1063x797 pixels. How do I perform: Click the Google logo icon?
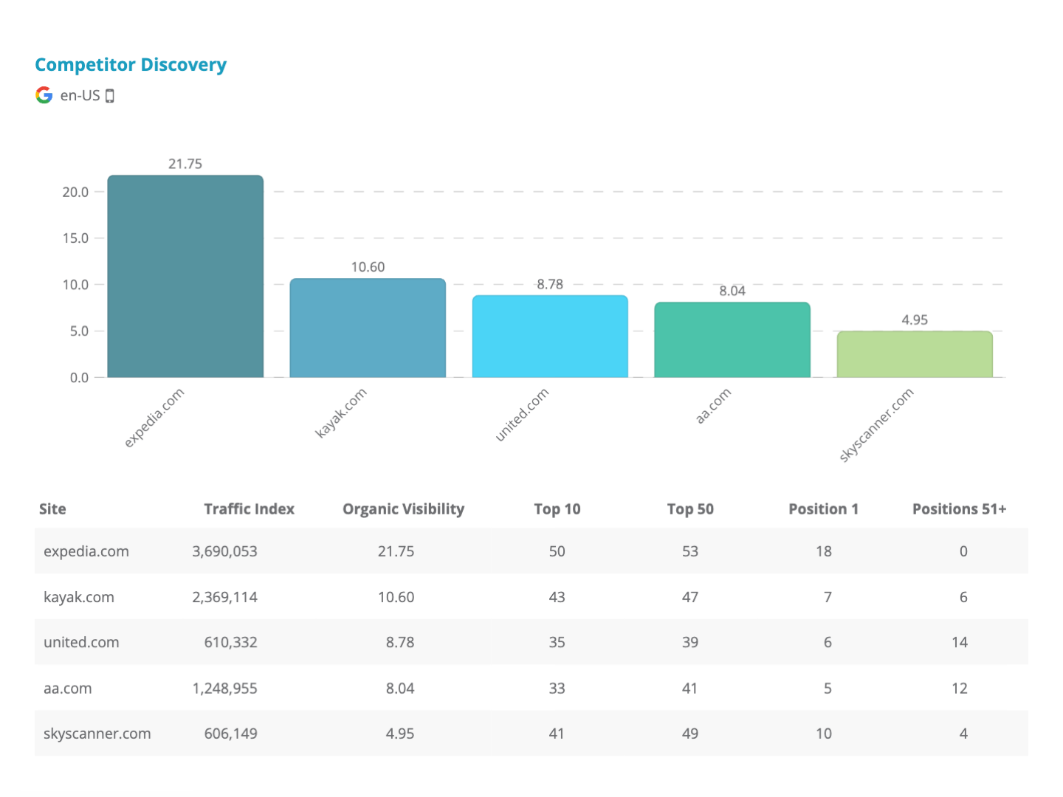44,95
